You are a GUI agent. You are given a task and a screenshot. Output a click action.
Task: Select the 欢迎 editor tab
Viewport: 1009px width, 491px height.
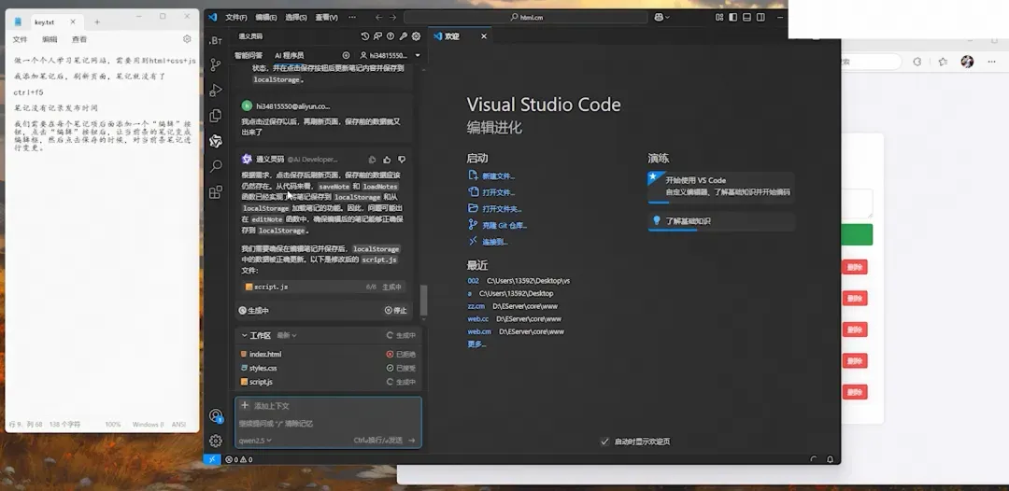(x=460, y=36)
